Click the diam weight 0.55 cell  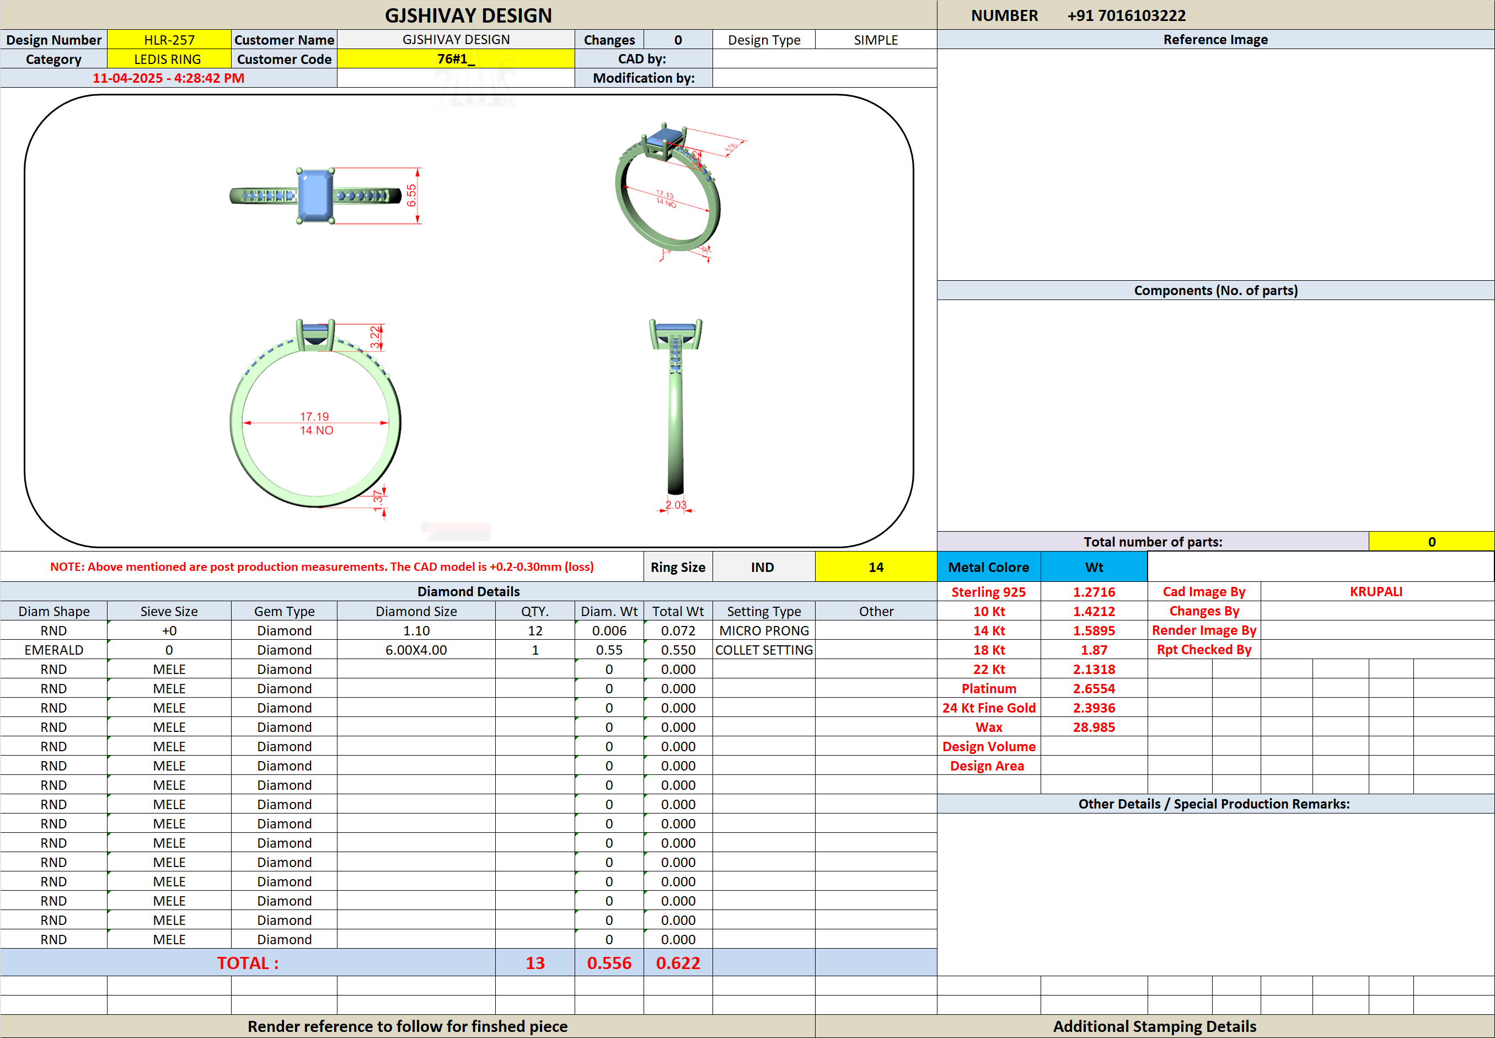tap(609, 650)
